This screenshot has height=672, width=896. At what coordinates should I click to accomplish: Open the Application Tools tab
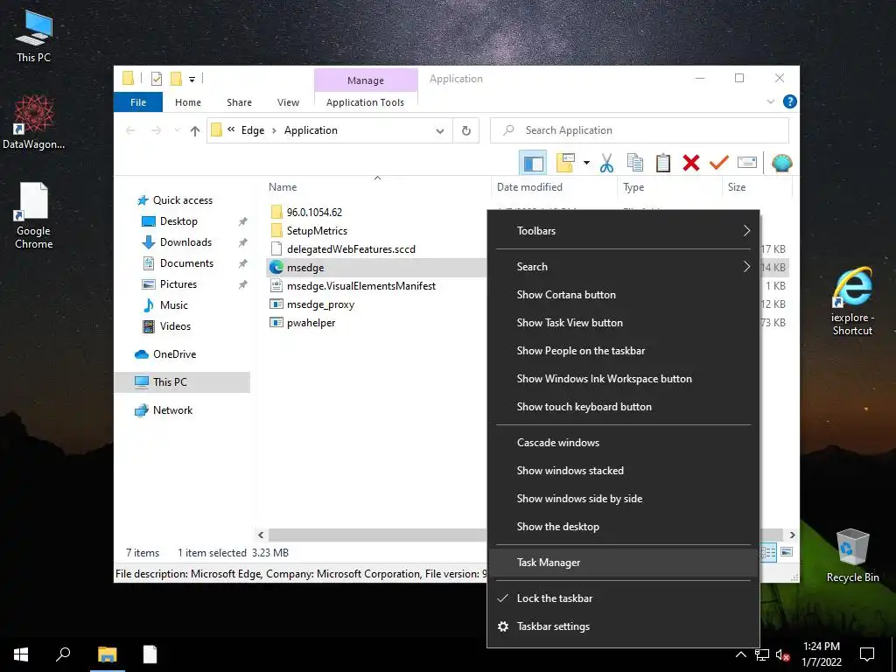coord(365,102)
